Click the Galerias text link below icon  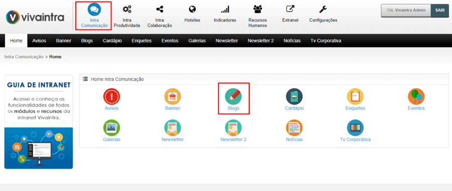point(111,139)
